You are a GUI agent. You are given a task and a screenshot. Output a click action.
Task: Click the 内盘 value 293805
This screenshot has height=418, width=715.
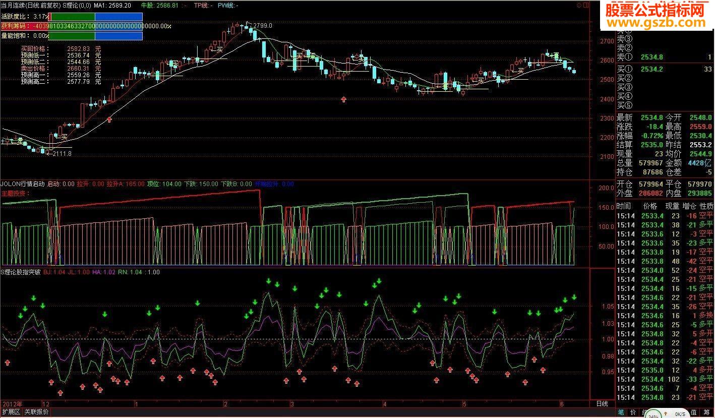point(699,193)
